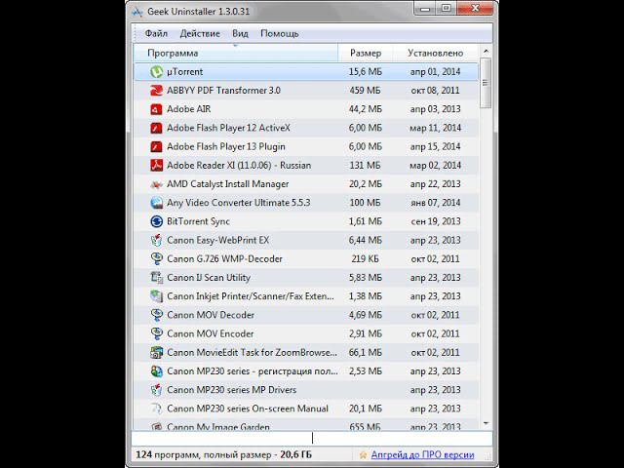Click the ABBYY PDF Transformer 3.0 icon
Viewport: 624px width, 468px height.
pos(156,91)
